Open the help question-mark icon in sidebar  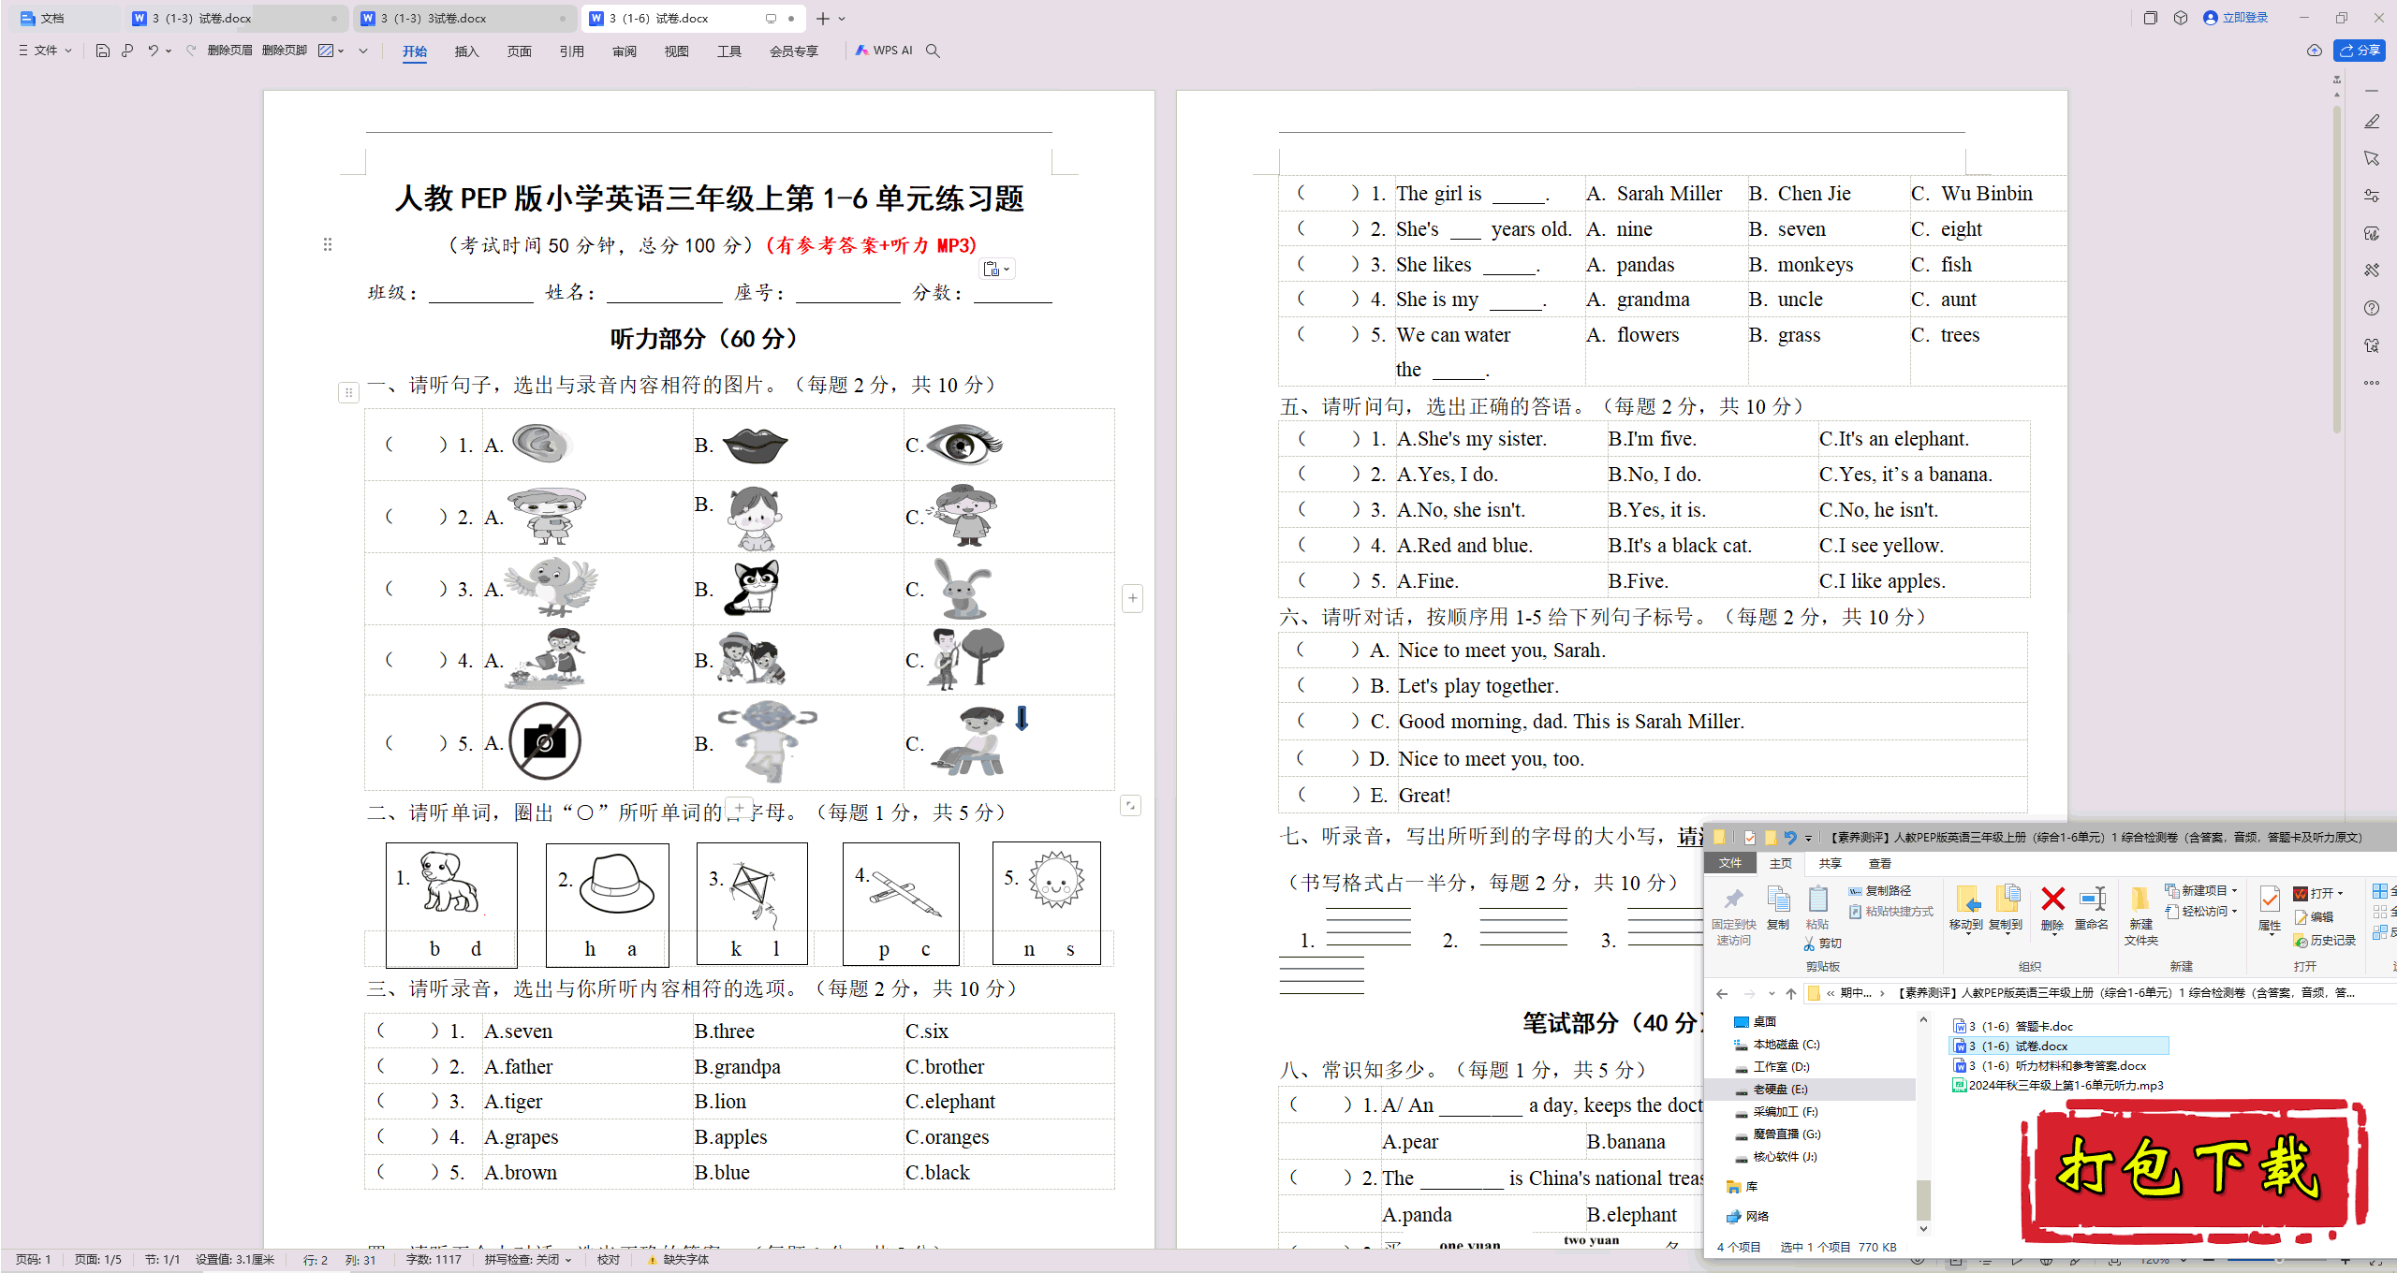(2372, 308)
